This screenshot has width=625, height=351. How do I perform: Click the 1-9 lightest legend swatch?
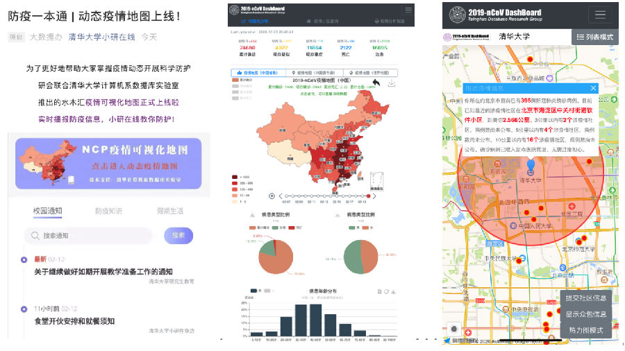point(235,202)
